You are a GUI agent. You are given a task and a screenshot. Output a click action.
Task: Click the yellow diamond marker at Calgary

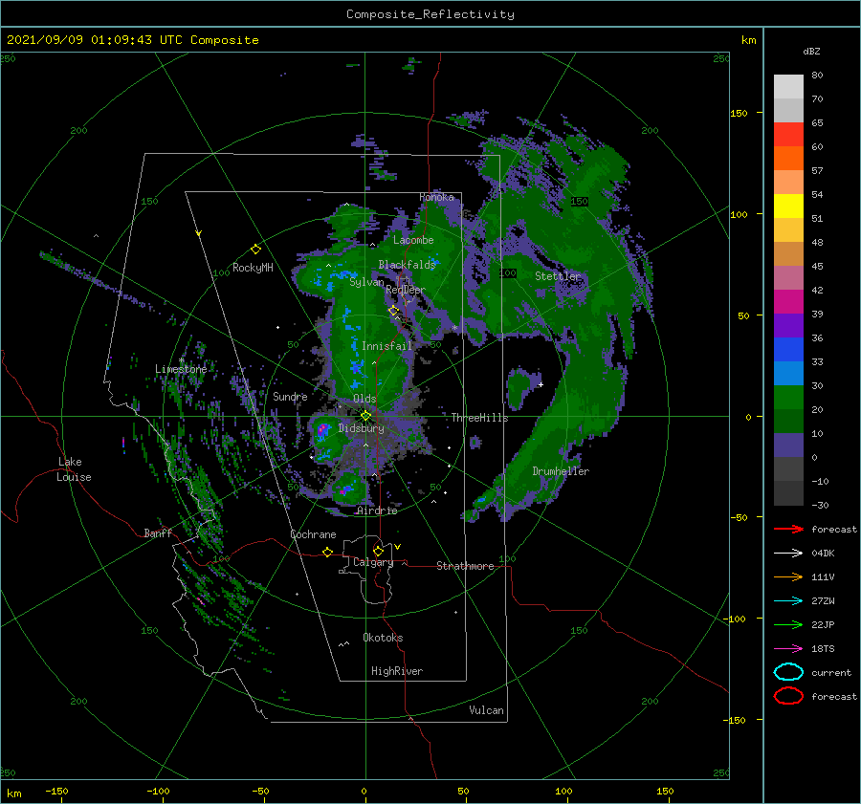(x=378, y=551)
